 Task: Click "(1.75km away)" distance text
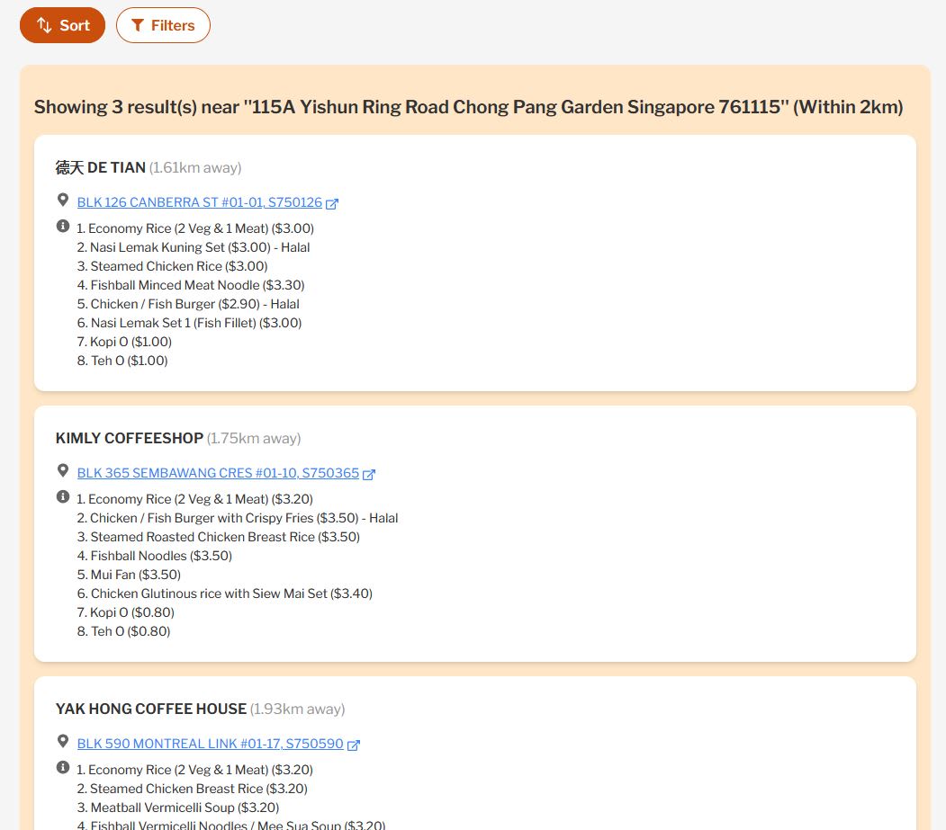tap(254, 438)
